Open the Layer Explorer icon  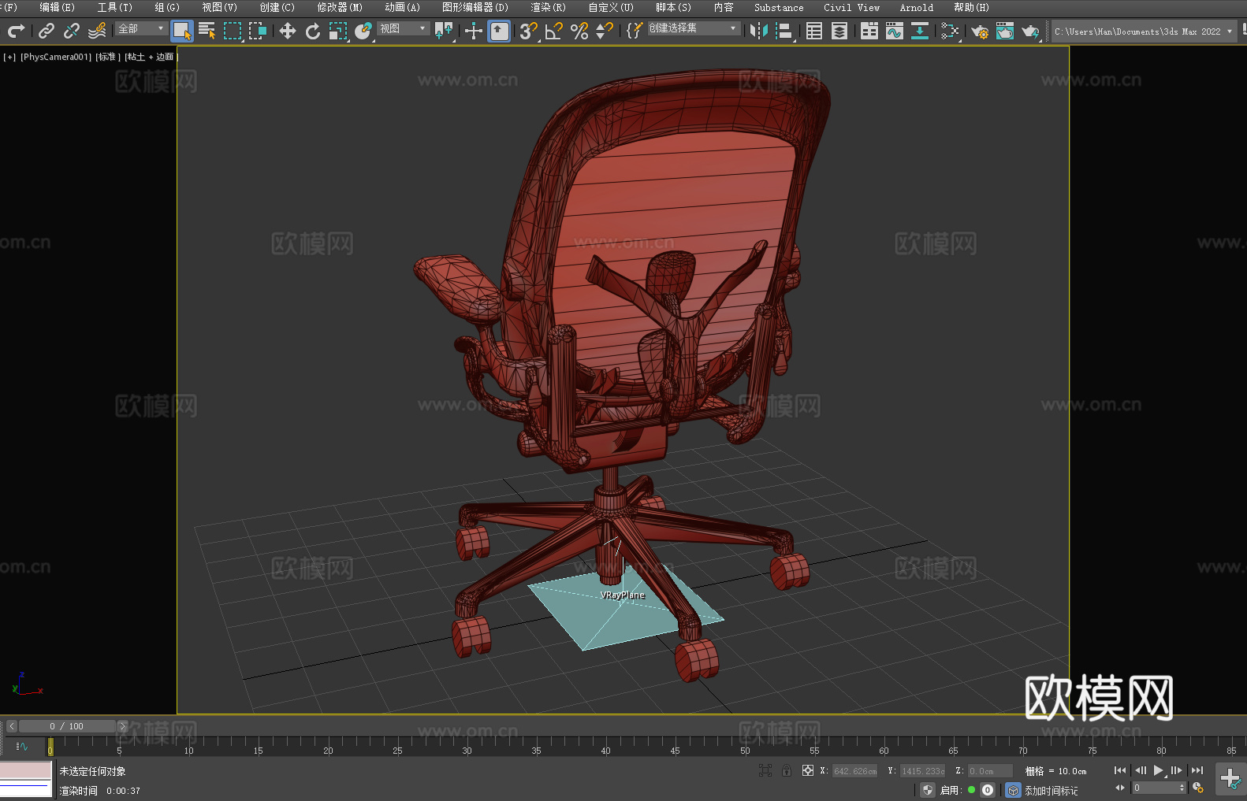[839, 31]
